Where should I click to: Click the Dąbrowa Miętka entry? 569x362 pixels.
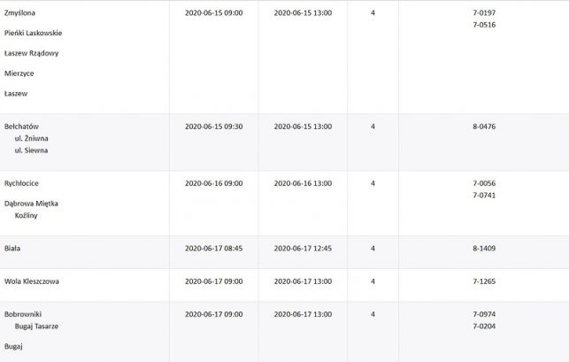coord(31,204)
